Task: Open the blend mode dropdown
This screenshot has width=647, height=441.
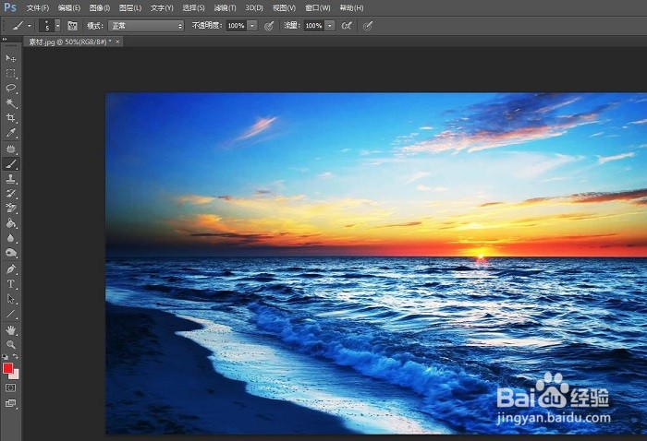Action: (x=146, y=26)
